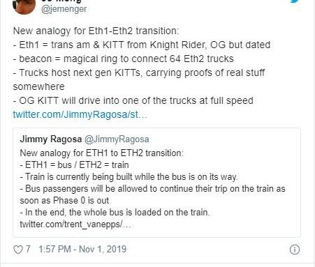Open the @JimmyRagosa handle
Screen dimensions: 315x267
coord(117,139)
